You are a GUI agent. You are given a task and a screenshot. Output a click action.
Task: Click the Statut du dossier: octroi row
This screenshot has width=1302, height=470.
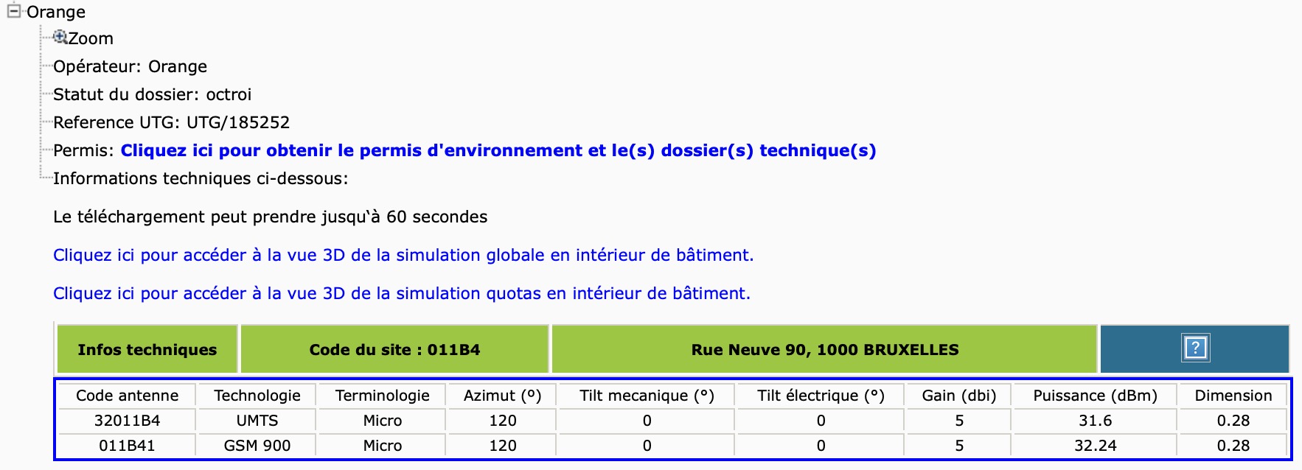152,94
